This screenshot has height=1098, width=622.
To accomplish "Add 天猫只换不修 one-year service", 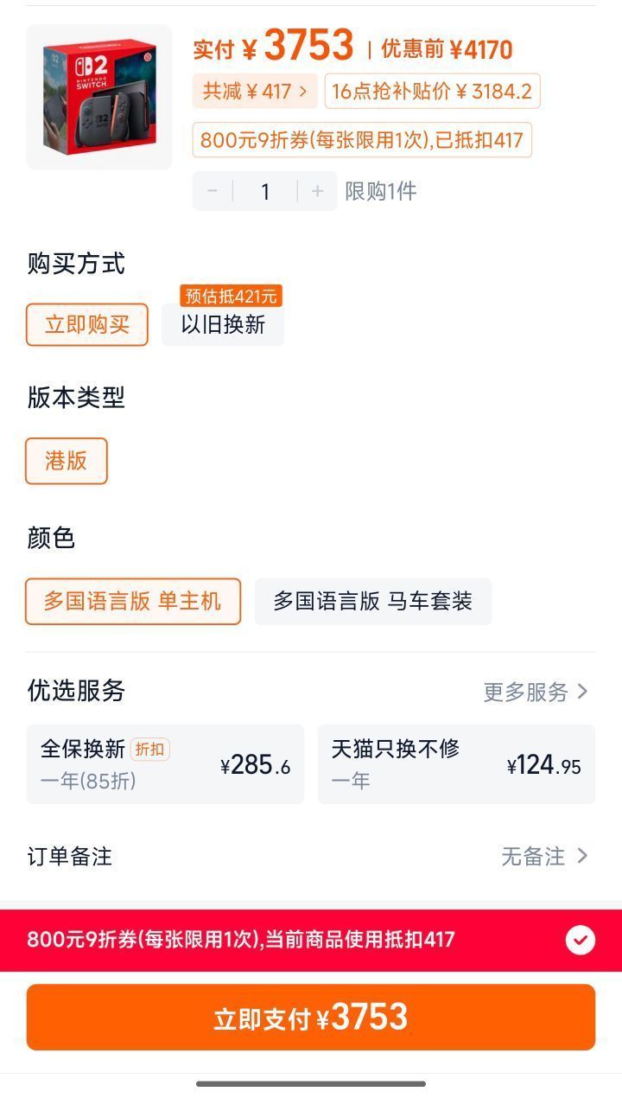I will [456, 764].
